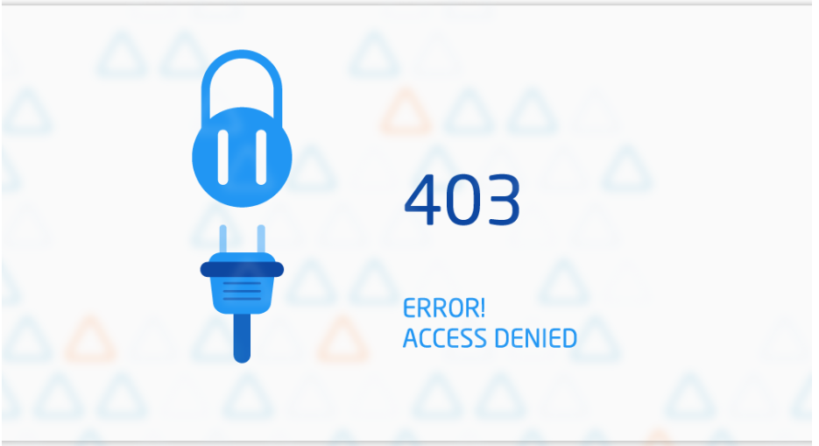
Task: Click the blue round socket icon
Action: coord(242,157)
